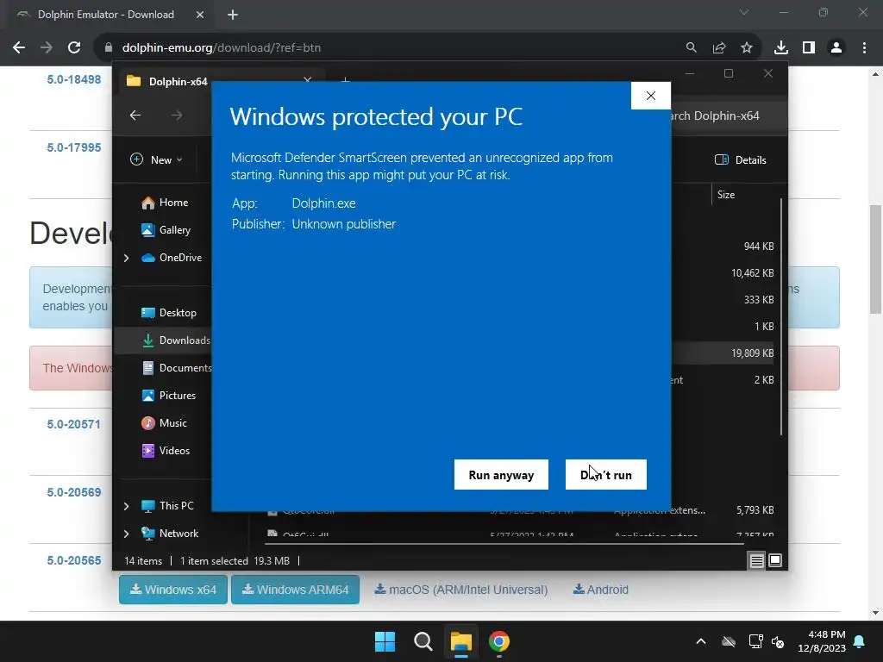This screenshot has width=883, height=662.
Task: Download the Windows x64 build
Action: 173,590
